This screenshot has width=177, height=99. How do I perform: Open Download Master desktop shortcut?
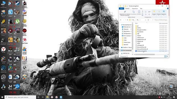pos(3,13)
